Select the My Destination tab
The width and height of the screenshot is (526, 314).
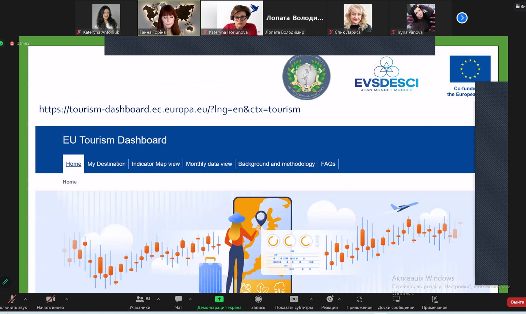click(106, 164)
